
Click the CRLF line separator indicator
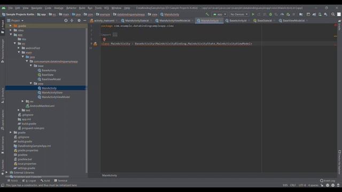point(293,185)
